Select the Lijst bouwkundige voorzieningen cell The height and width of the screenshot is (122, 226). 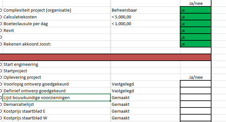click(x=56, y=97)
